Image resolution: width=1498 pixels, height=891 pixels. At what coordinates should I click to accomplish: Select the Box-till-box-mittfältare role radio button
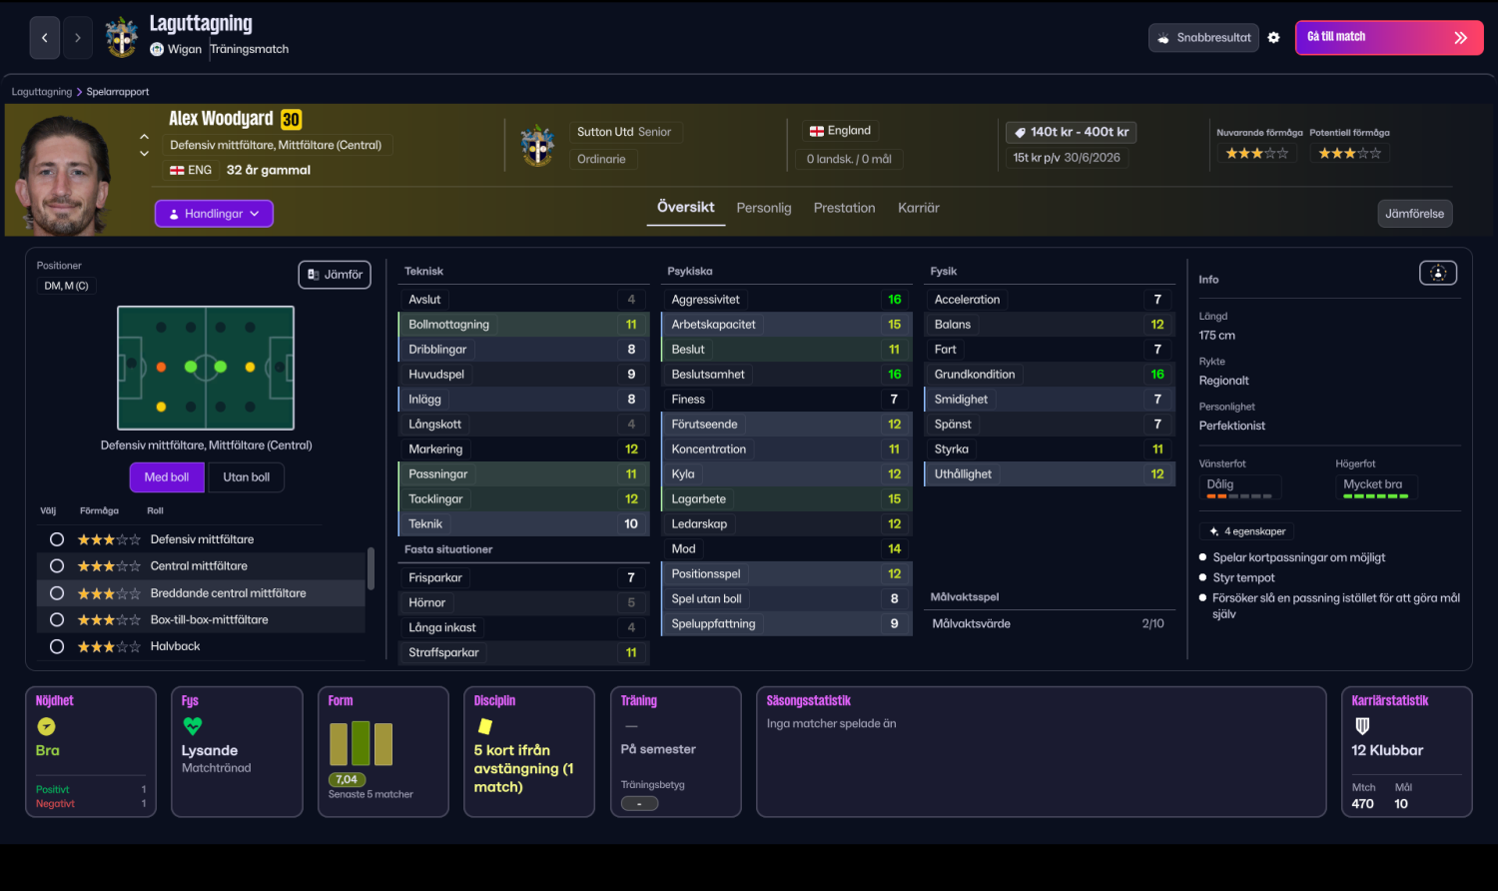point(57,620)
